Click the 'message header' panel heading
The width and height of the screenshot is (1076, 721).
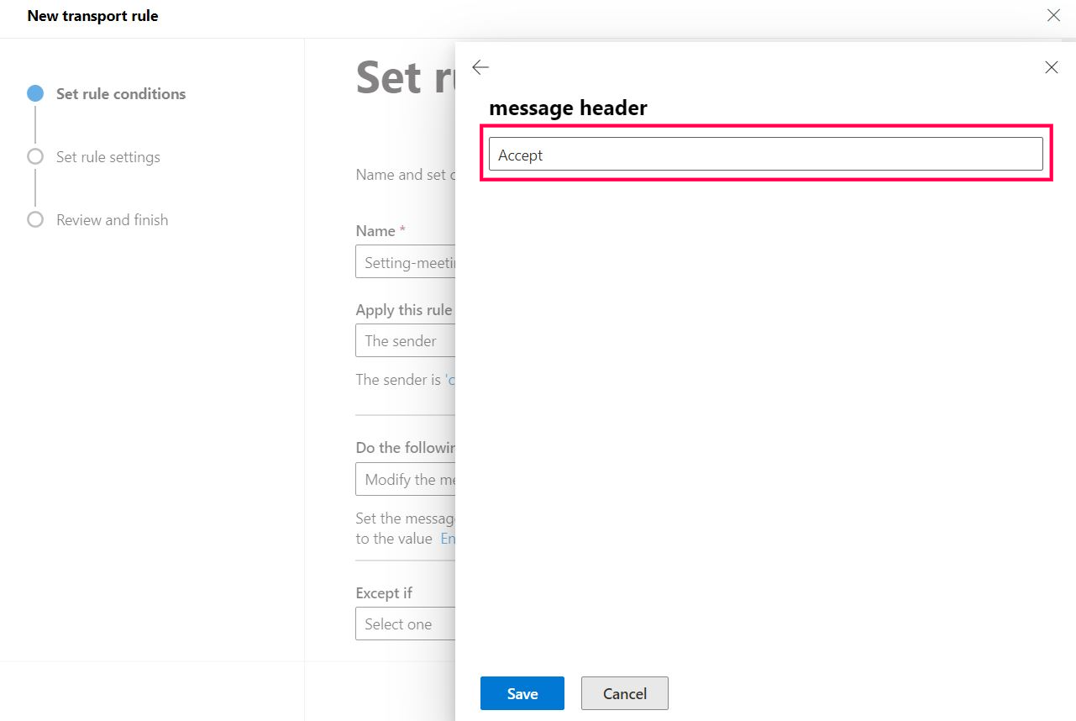(x=568, y=108)
